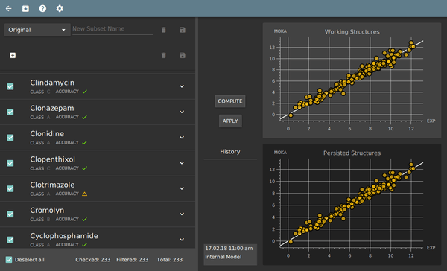Click the Working Structures chart title
Viewport: 447px width, 271px height.
click(352, 31)
